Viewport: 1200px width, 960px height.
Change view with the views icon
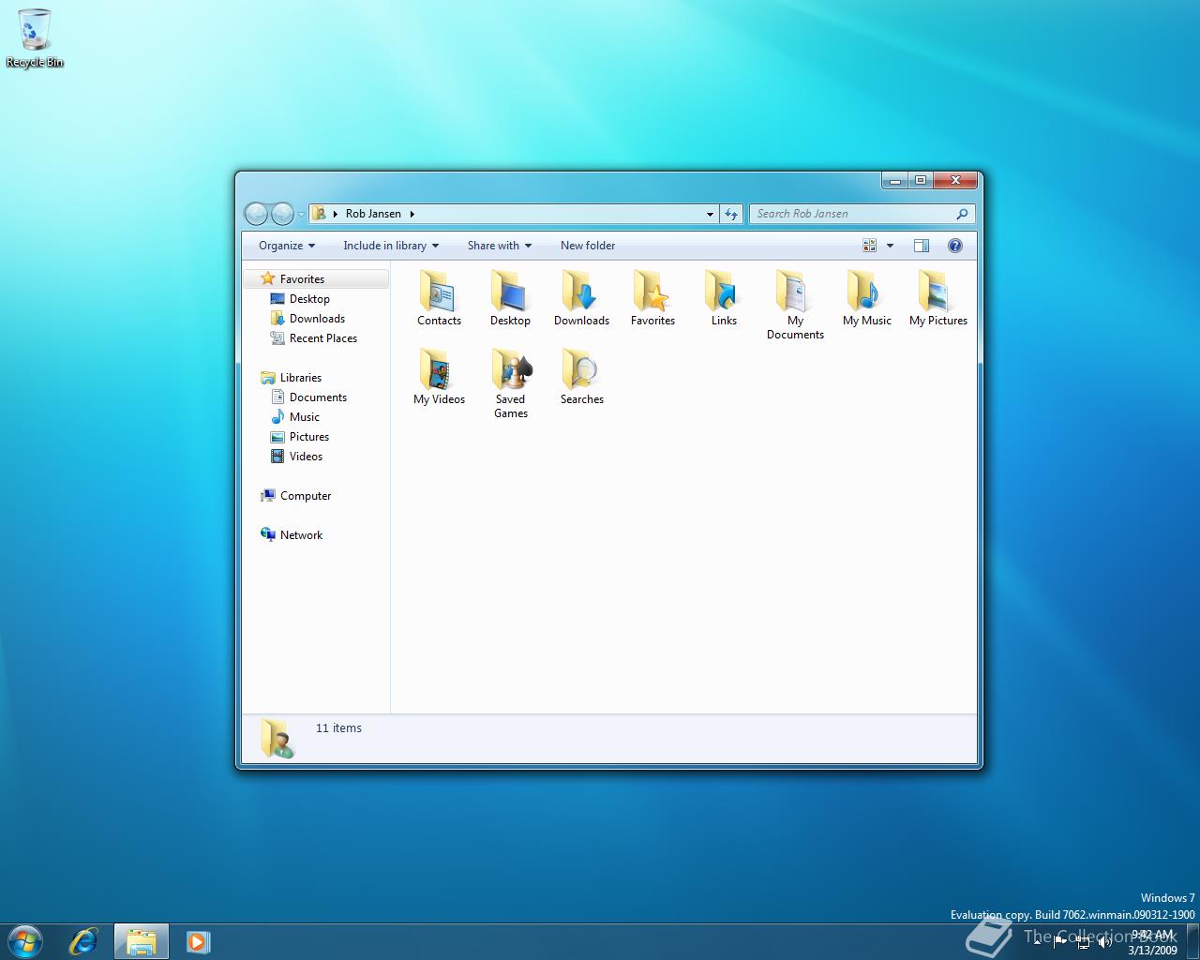pyautogui.click(x=870, y=246)
